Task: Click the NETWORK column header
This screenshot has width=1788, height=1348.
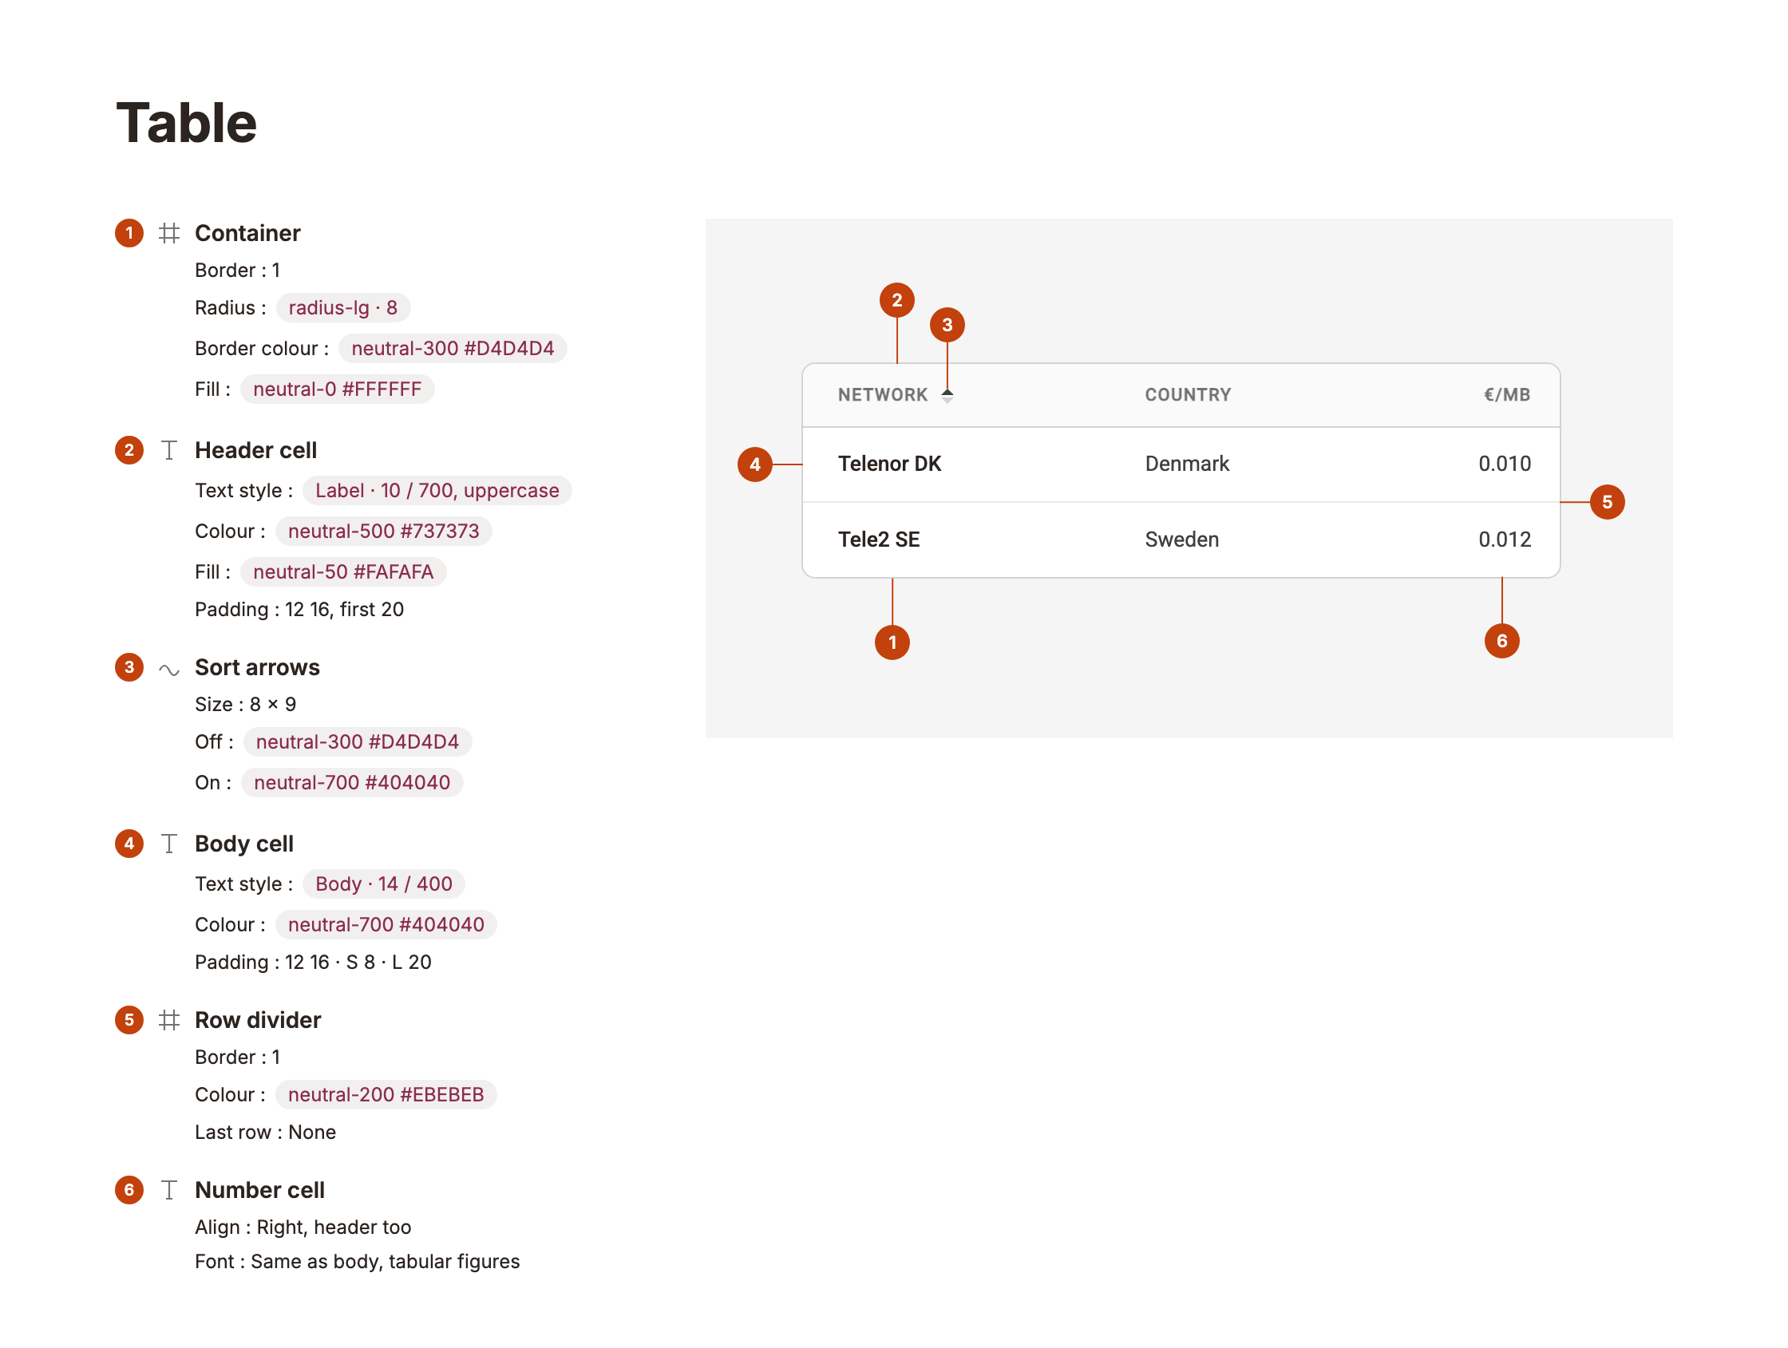Action: [x=883, y=395]
